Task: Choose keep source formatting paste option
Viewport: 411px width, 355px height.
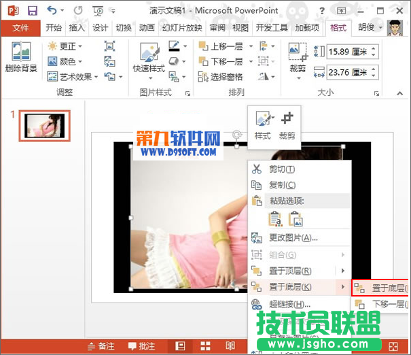Action: point(275,219)
